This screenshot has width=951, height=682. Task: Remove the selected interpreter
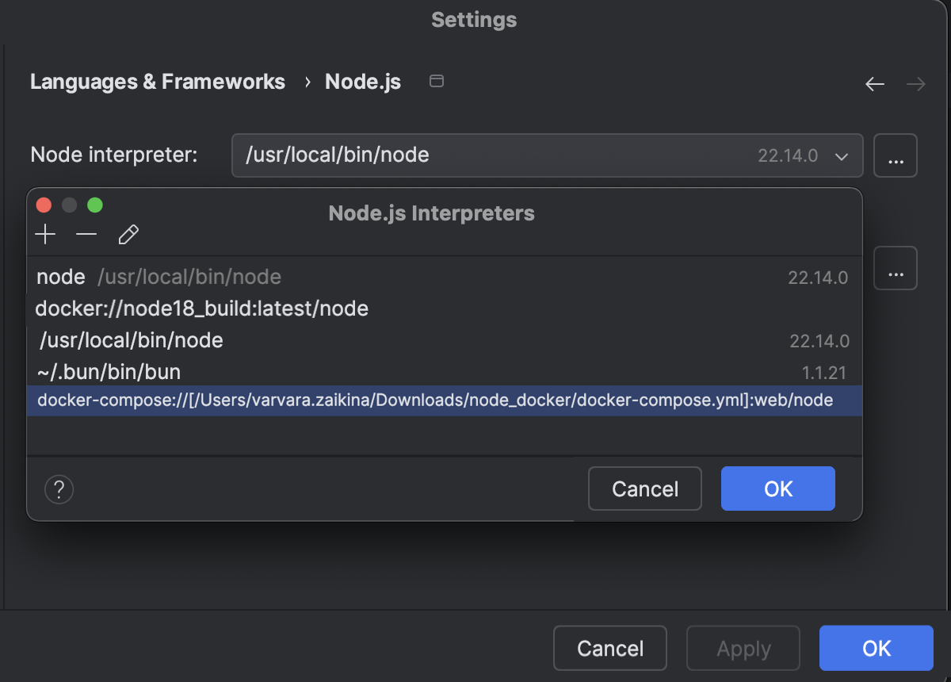[87, 234]
